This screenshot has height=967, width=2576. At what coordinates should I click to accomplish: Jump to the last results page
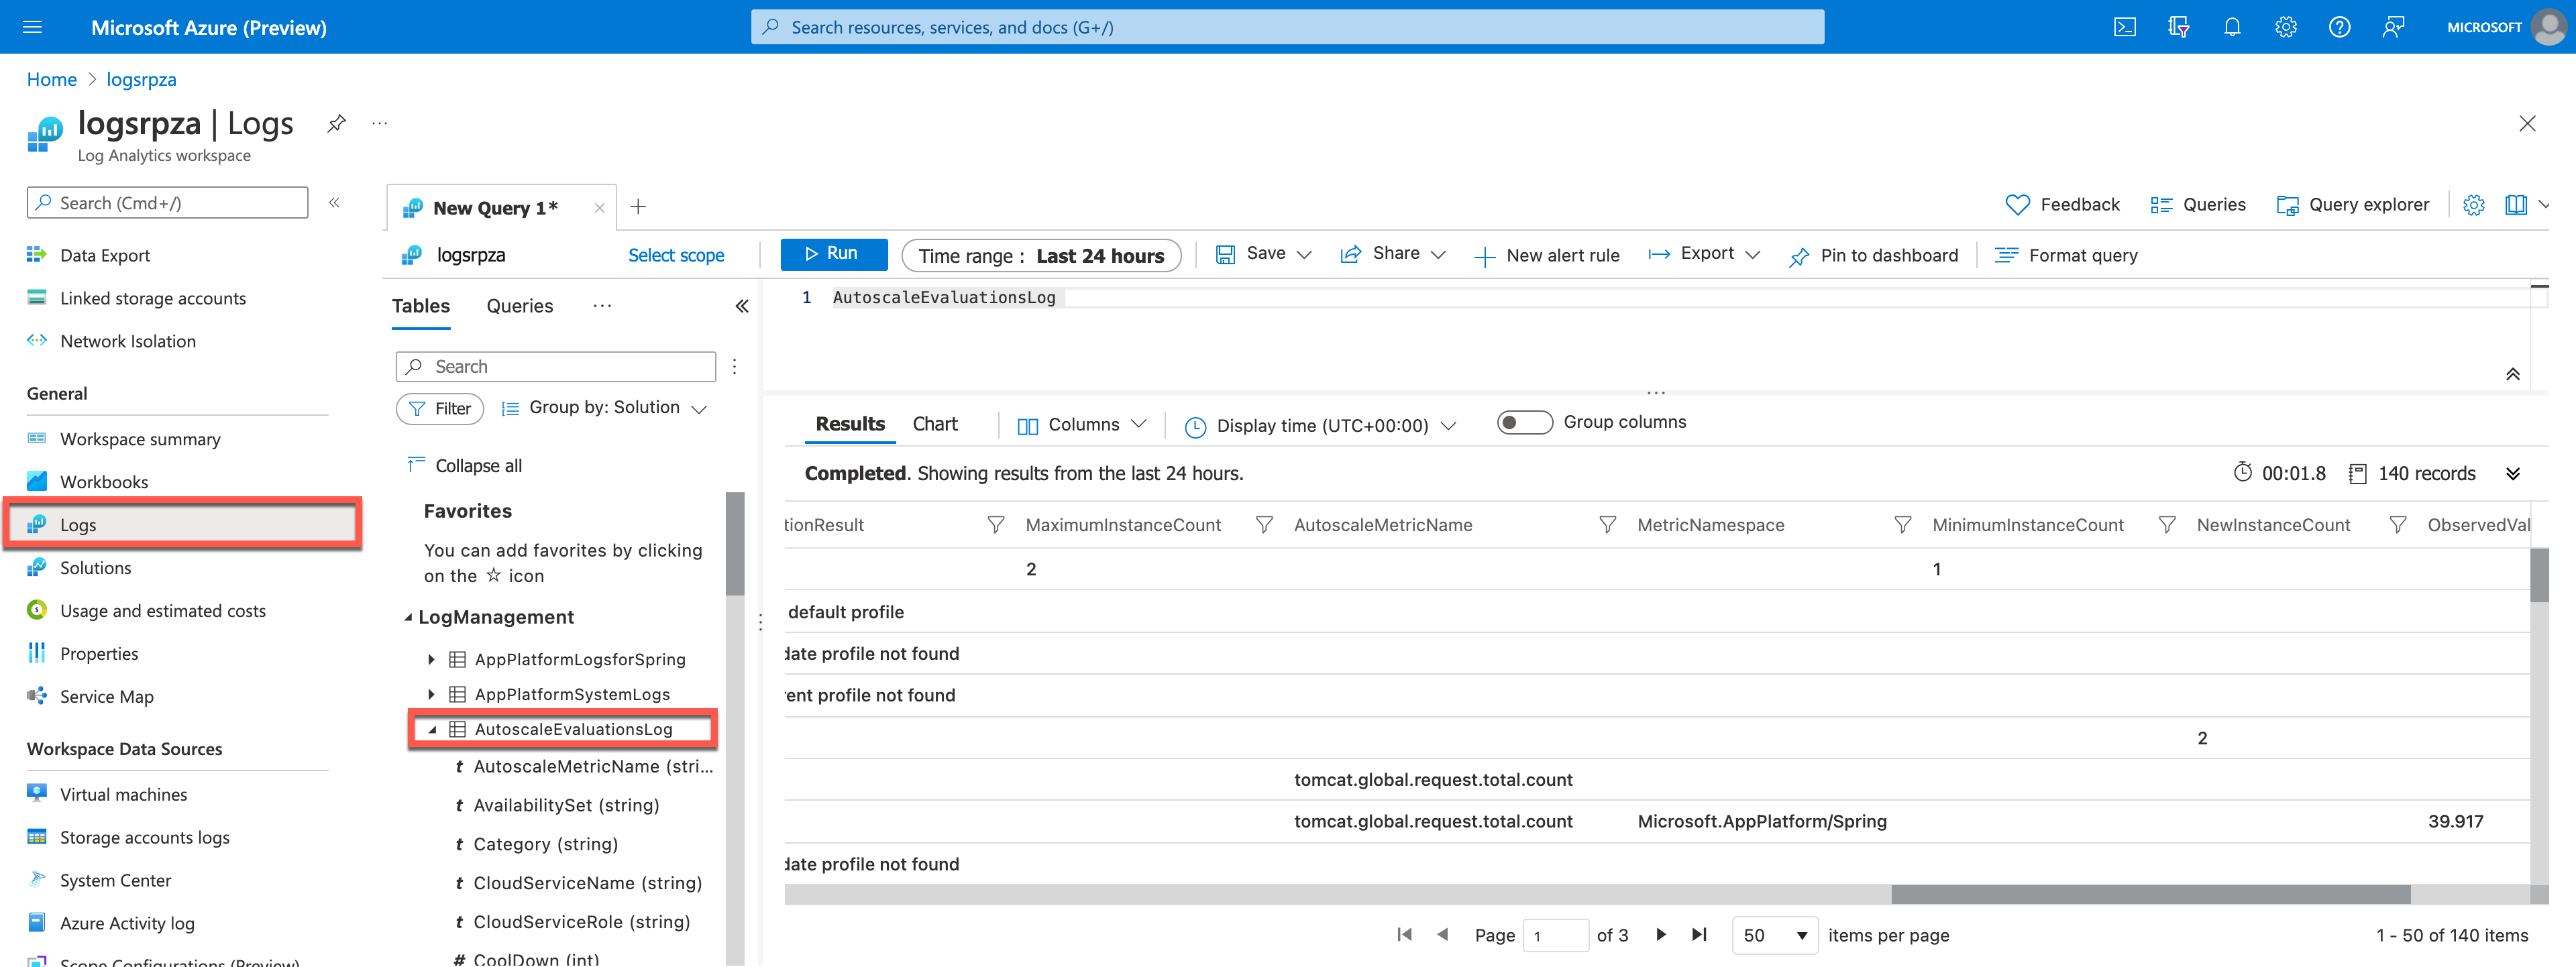[1699, 934]
